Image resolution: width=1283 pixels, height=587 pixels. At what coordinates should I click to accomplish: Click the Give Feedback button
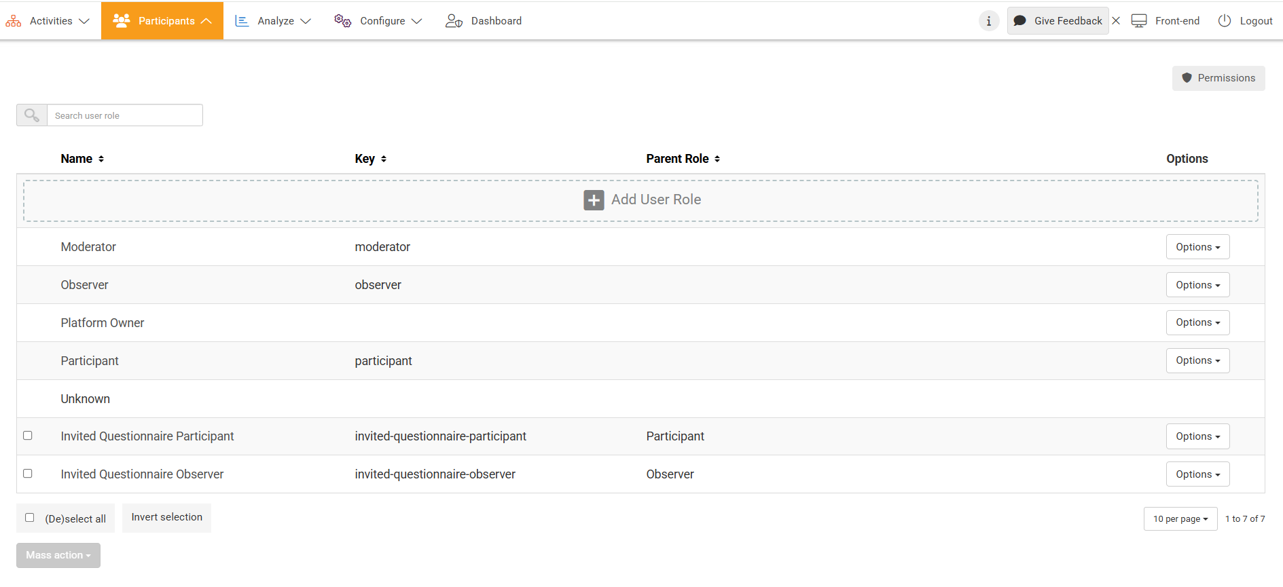[x=1058, y=21]
